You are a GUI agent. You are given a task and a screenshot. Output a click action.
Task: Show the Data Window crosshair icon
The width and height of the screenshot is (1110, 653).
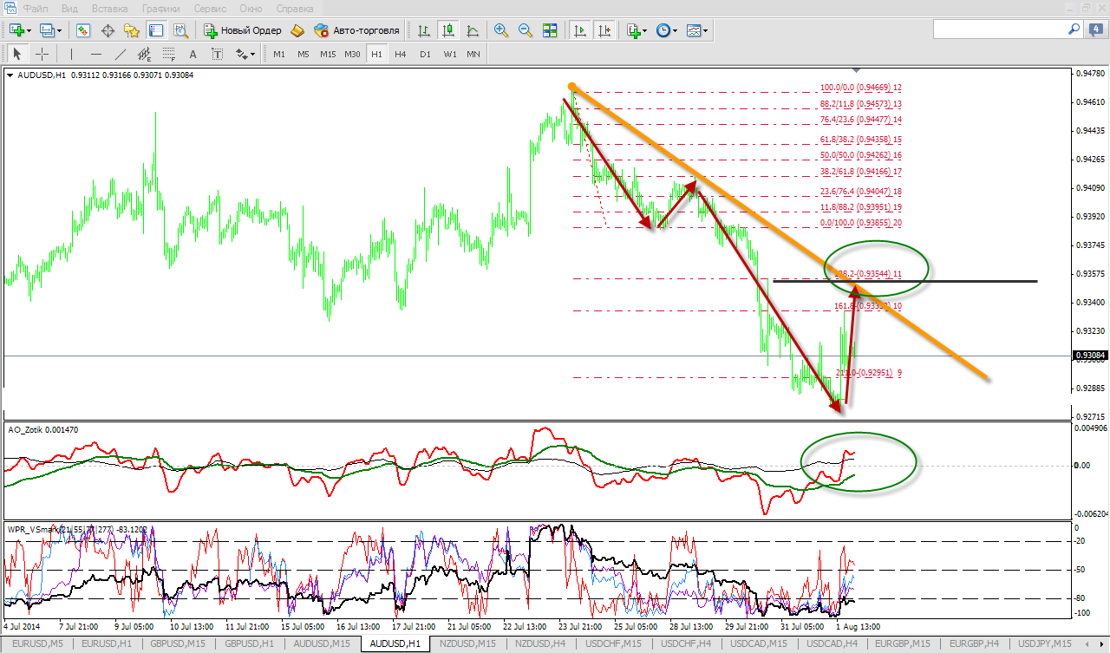click(x=108, y=30)
